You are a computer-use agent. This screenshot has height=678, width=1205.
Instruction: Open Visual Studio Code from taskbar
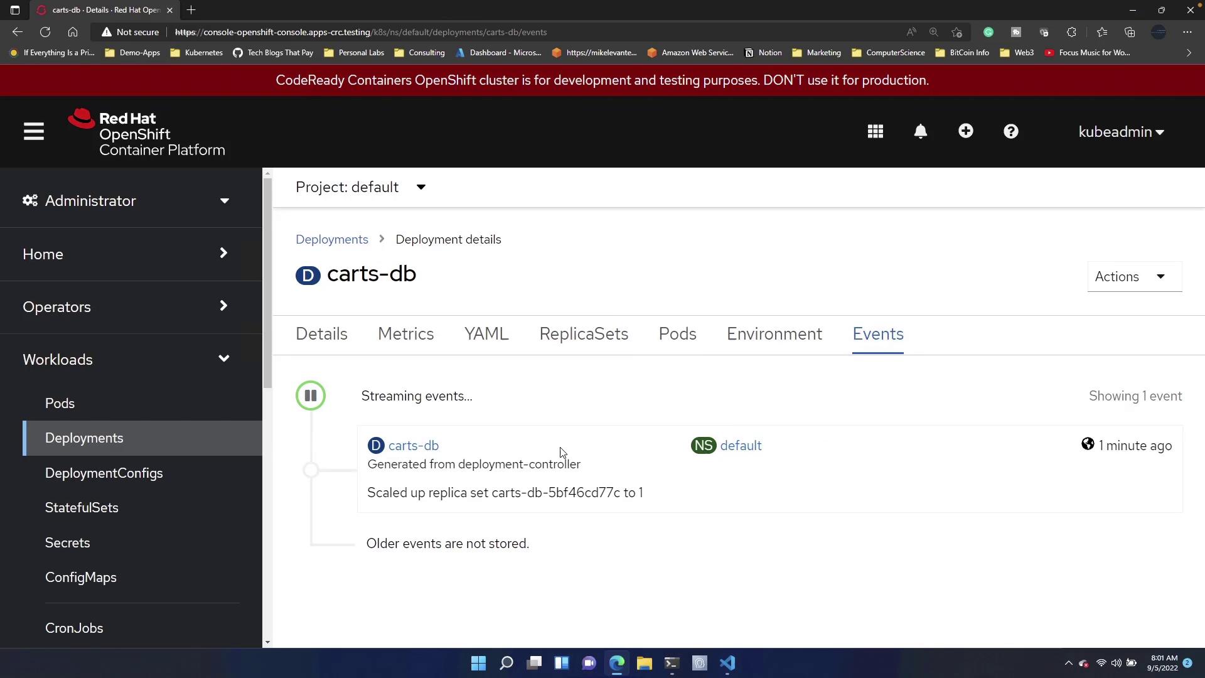tap(727, 663)
